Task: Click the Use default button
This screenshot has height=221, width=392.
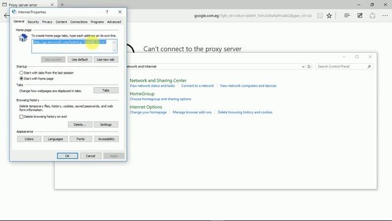Action: 80,60
